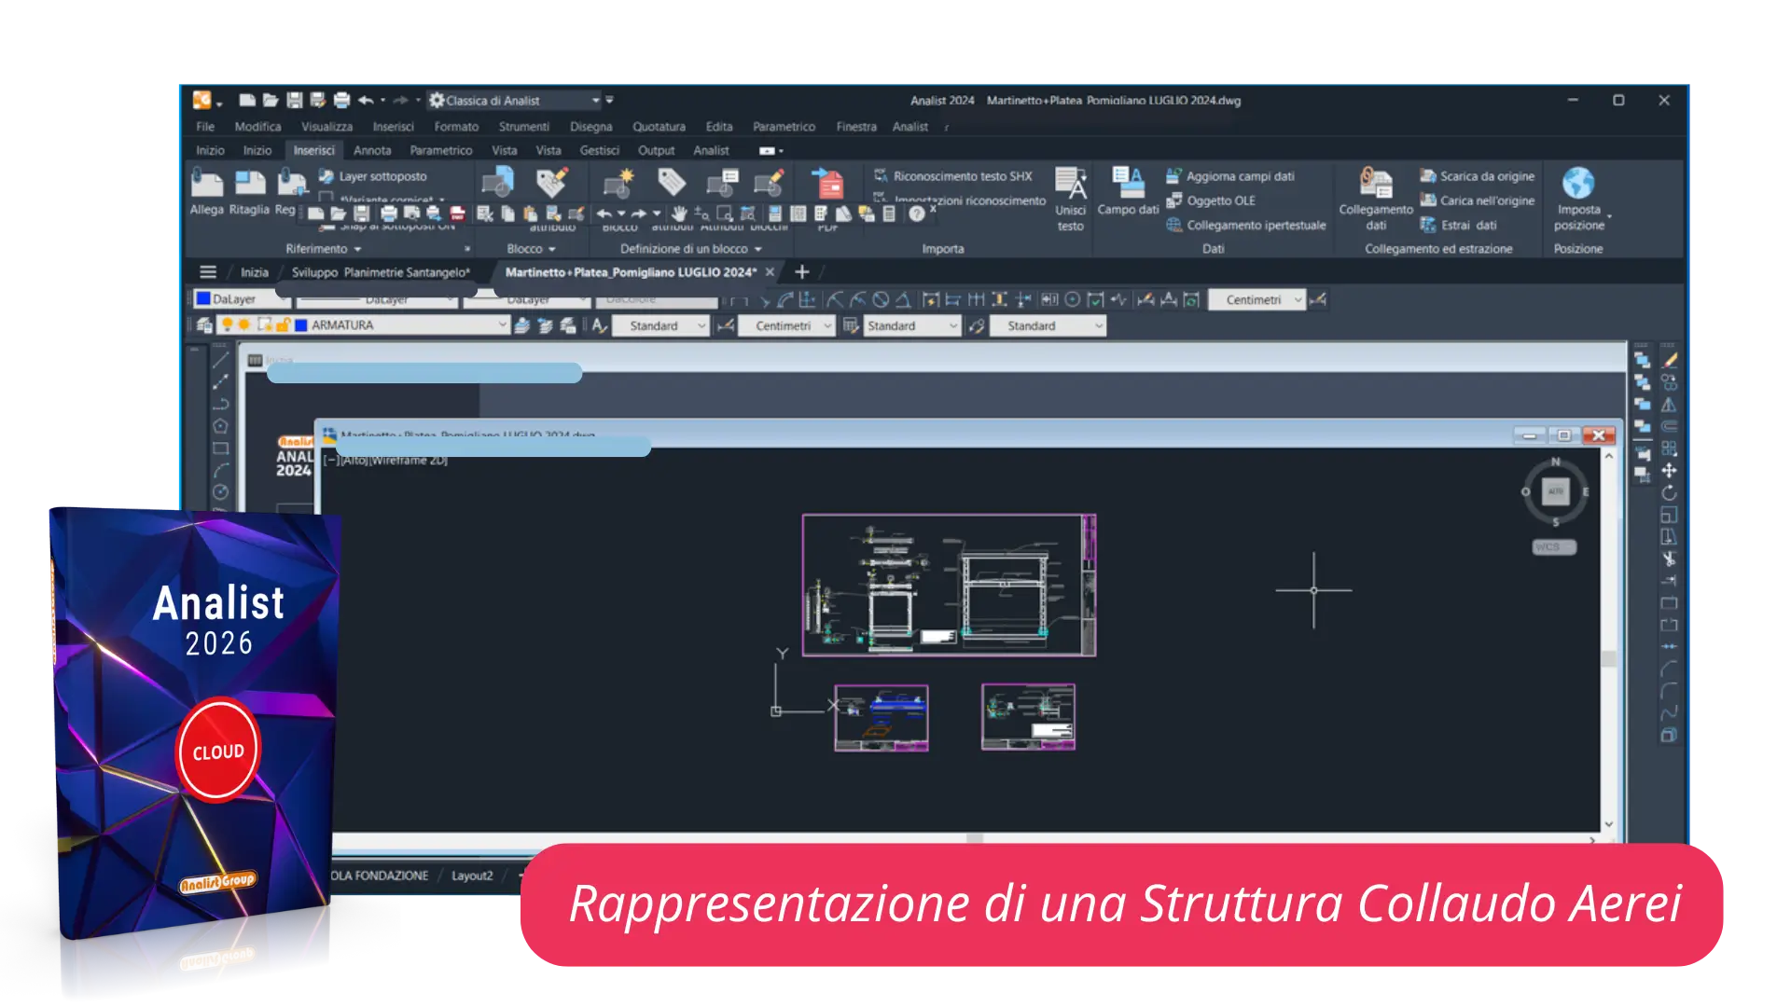Toggle the ARMATURA layer lock icon
The image size is (1791, 1007).
(x=283, y=324)
